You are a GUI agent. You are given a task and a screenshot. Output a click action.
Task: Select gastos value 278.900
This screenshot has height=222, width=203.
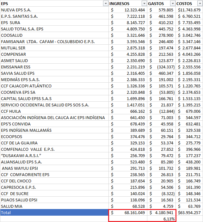(x=162, y=35)
